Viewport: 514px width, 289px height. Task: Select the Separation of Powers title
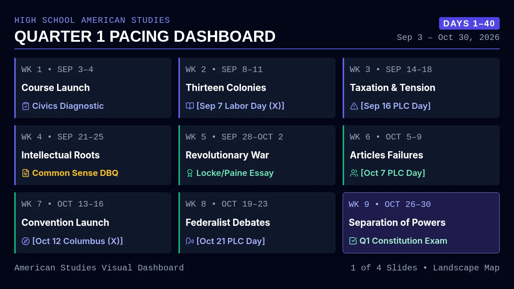click(x=397, y=223)
